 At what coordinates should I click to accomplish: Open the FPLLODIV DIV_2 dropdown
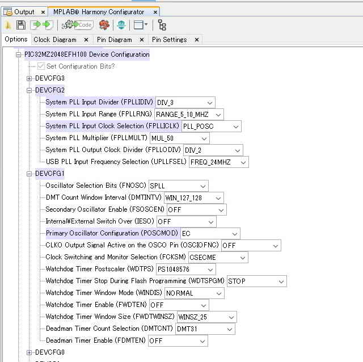click(x=213, y=150)
